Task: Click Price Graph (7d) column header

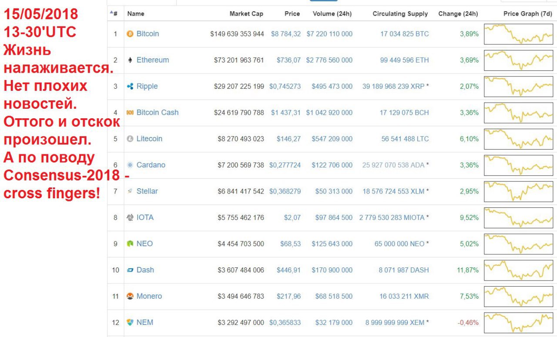Action: (x=528, y=13)
